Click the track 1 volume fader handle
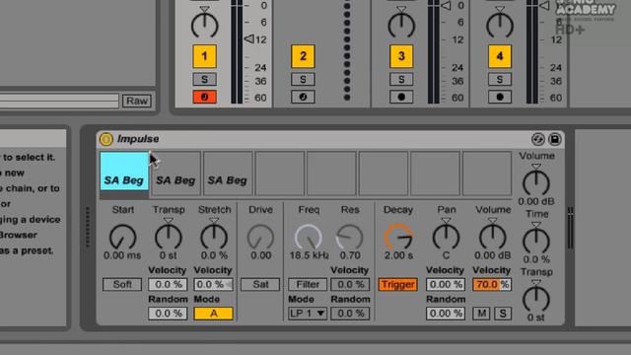This screenshot has width=631, height=355. [249, 39]
